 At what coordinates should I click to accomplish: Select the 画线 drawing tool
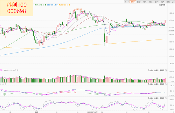click(x=151, y=2)
